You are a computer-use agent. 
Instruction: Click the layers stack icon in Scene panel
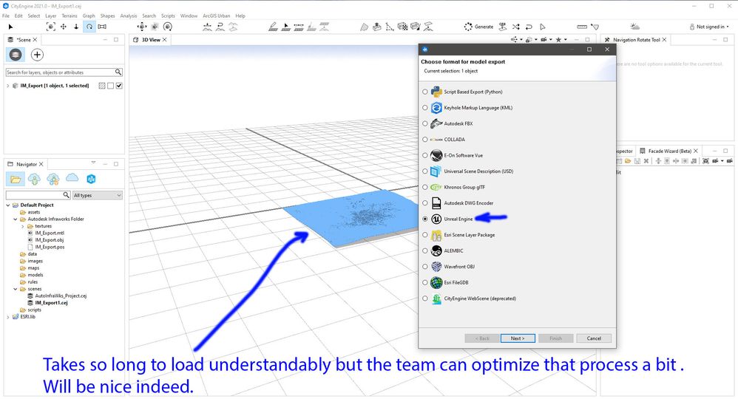click(16, 55)
